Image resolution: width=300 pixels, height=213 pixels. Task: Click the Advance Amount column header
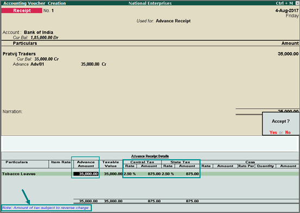pyautogui.click(x=86, y=164)
